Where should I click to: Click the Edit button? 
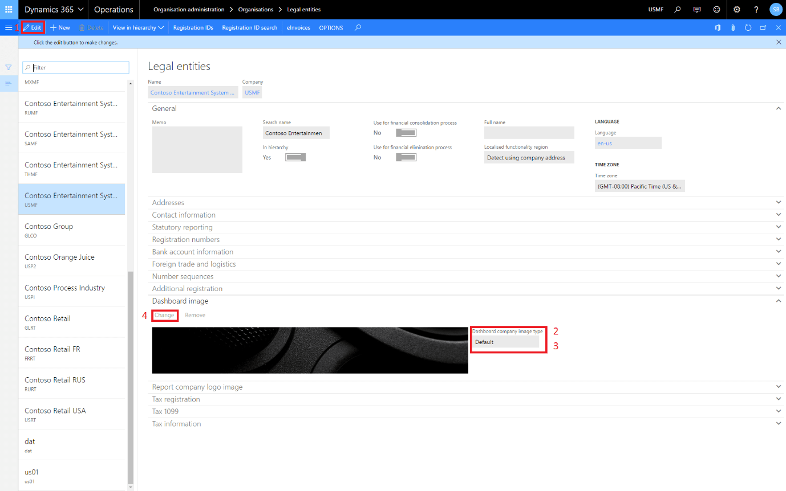pyautogui.click(x=32, y=27)
